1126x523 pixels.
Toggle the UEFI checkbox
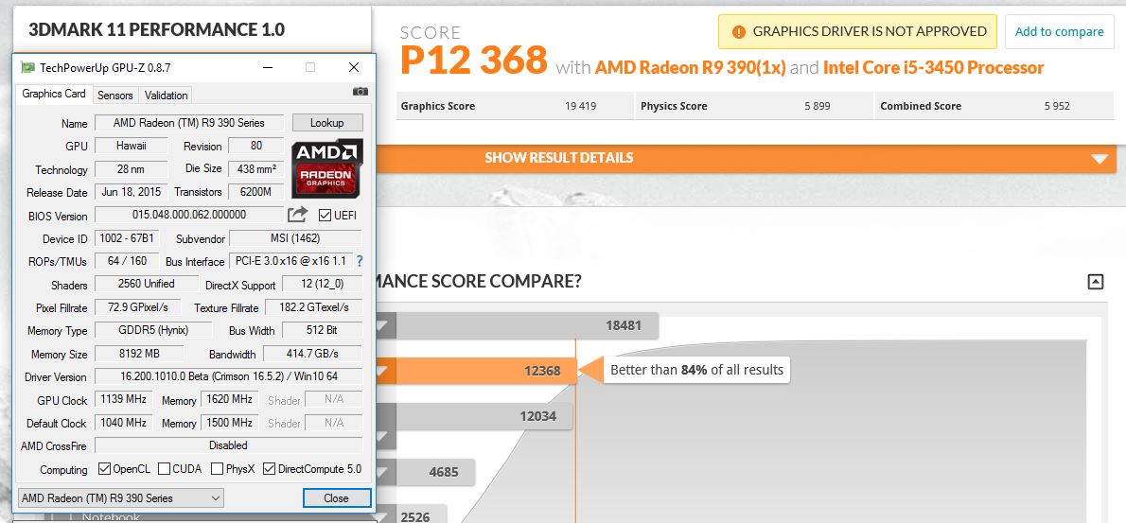pos(325,216)
